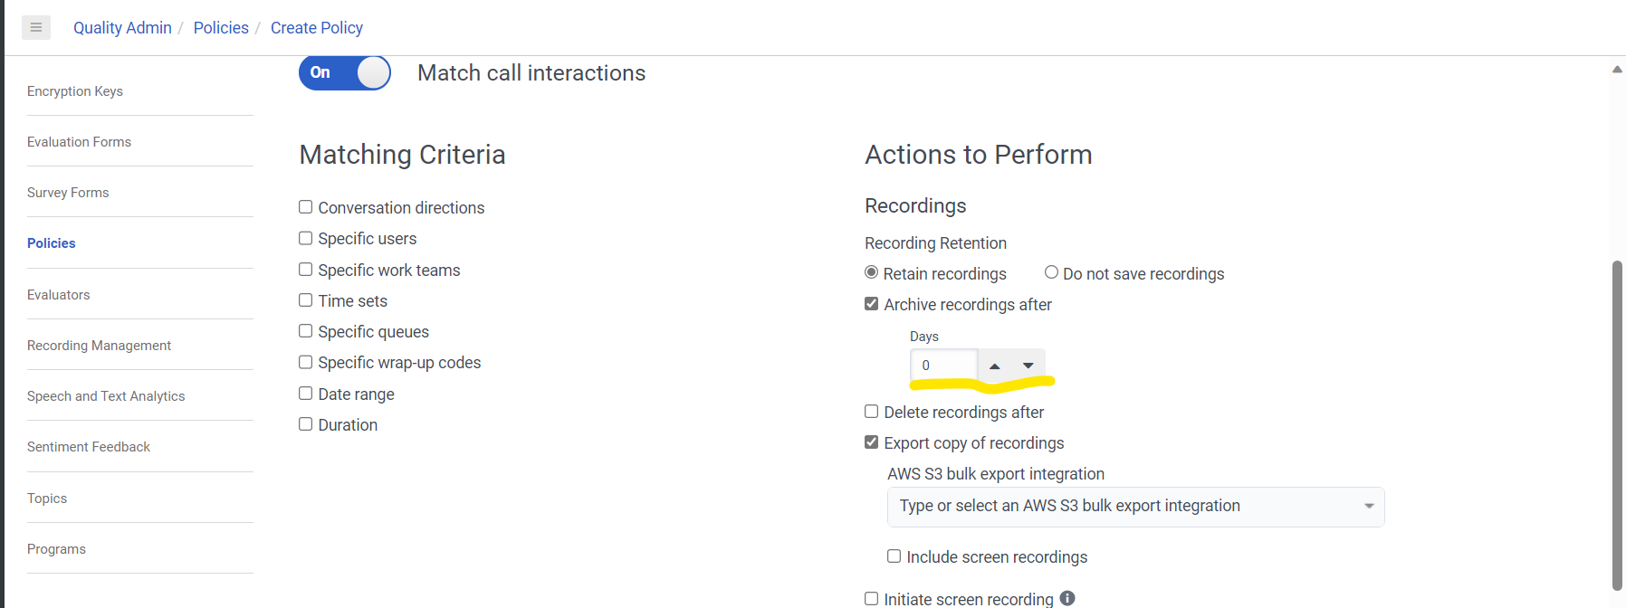Image resolution: width=1626 pixels, height=608 pixels.
Task: Uncheck Archive recordings after
Action: 872,304
